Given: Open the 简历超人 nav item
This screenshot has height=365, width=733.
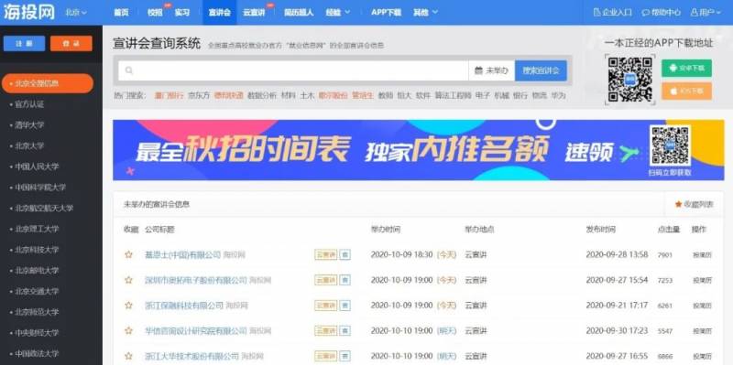Looking at the screenshot, I should (x=299, y=13).
